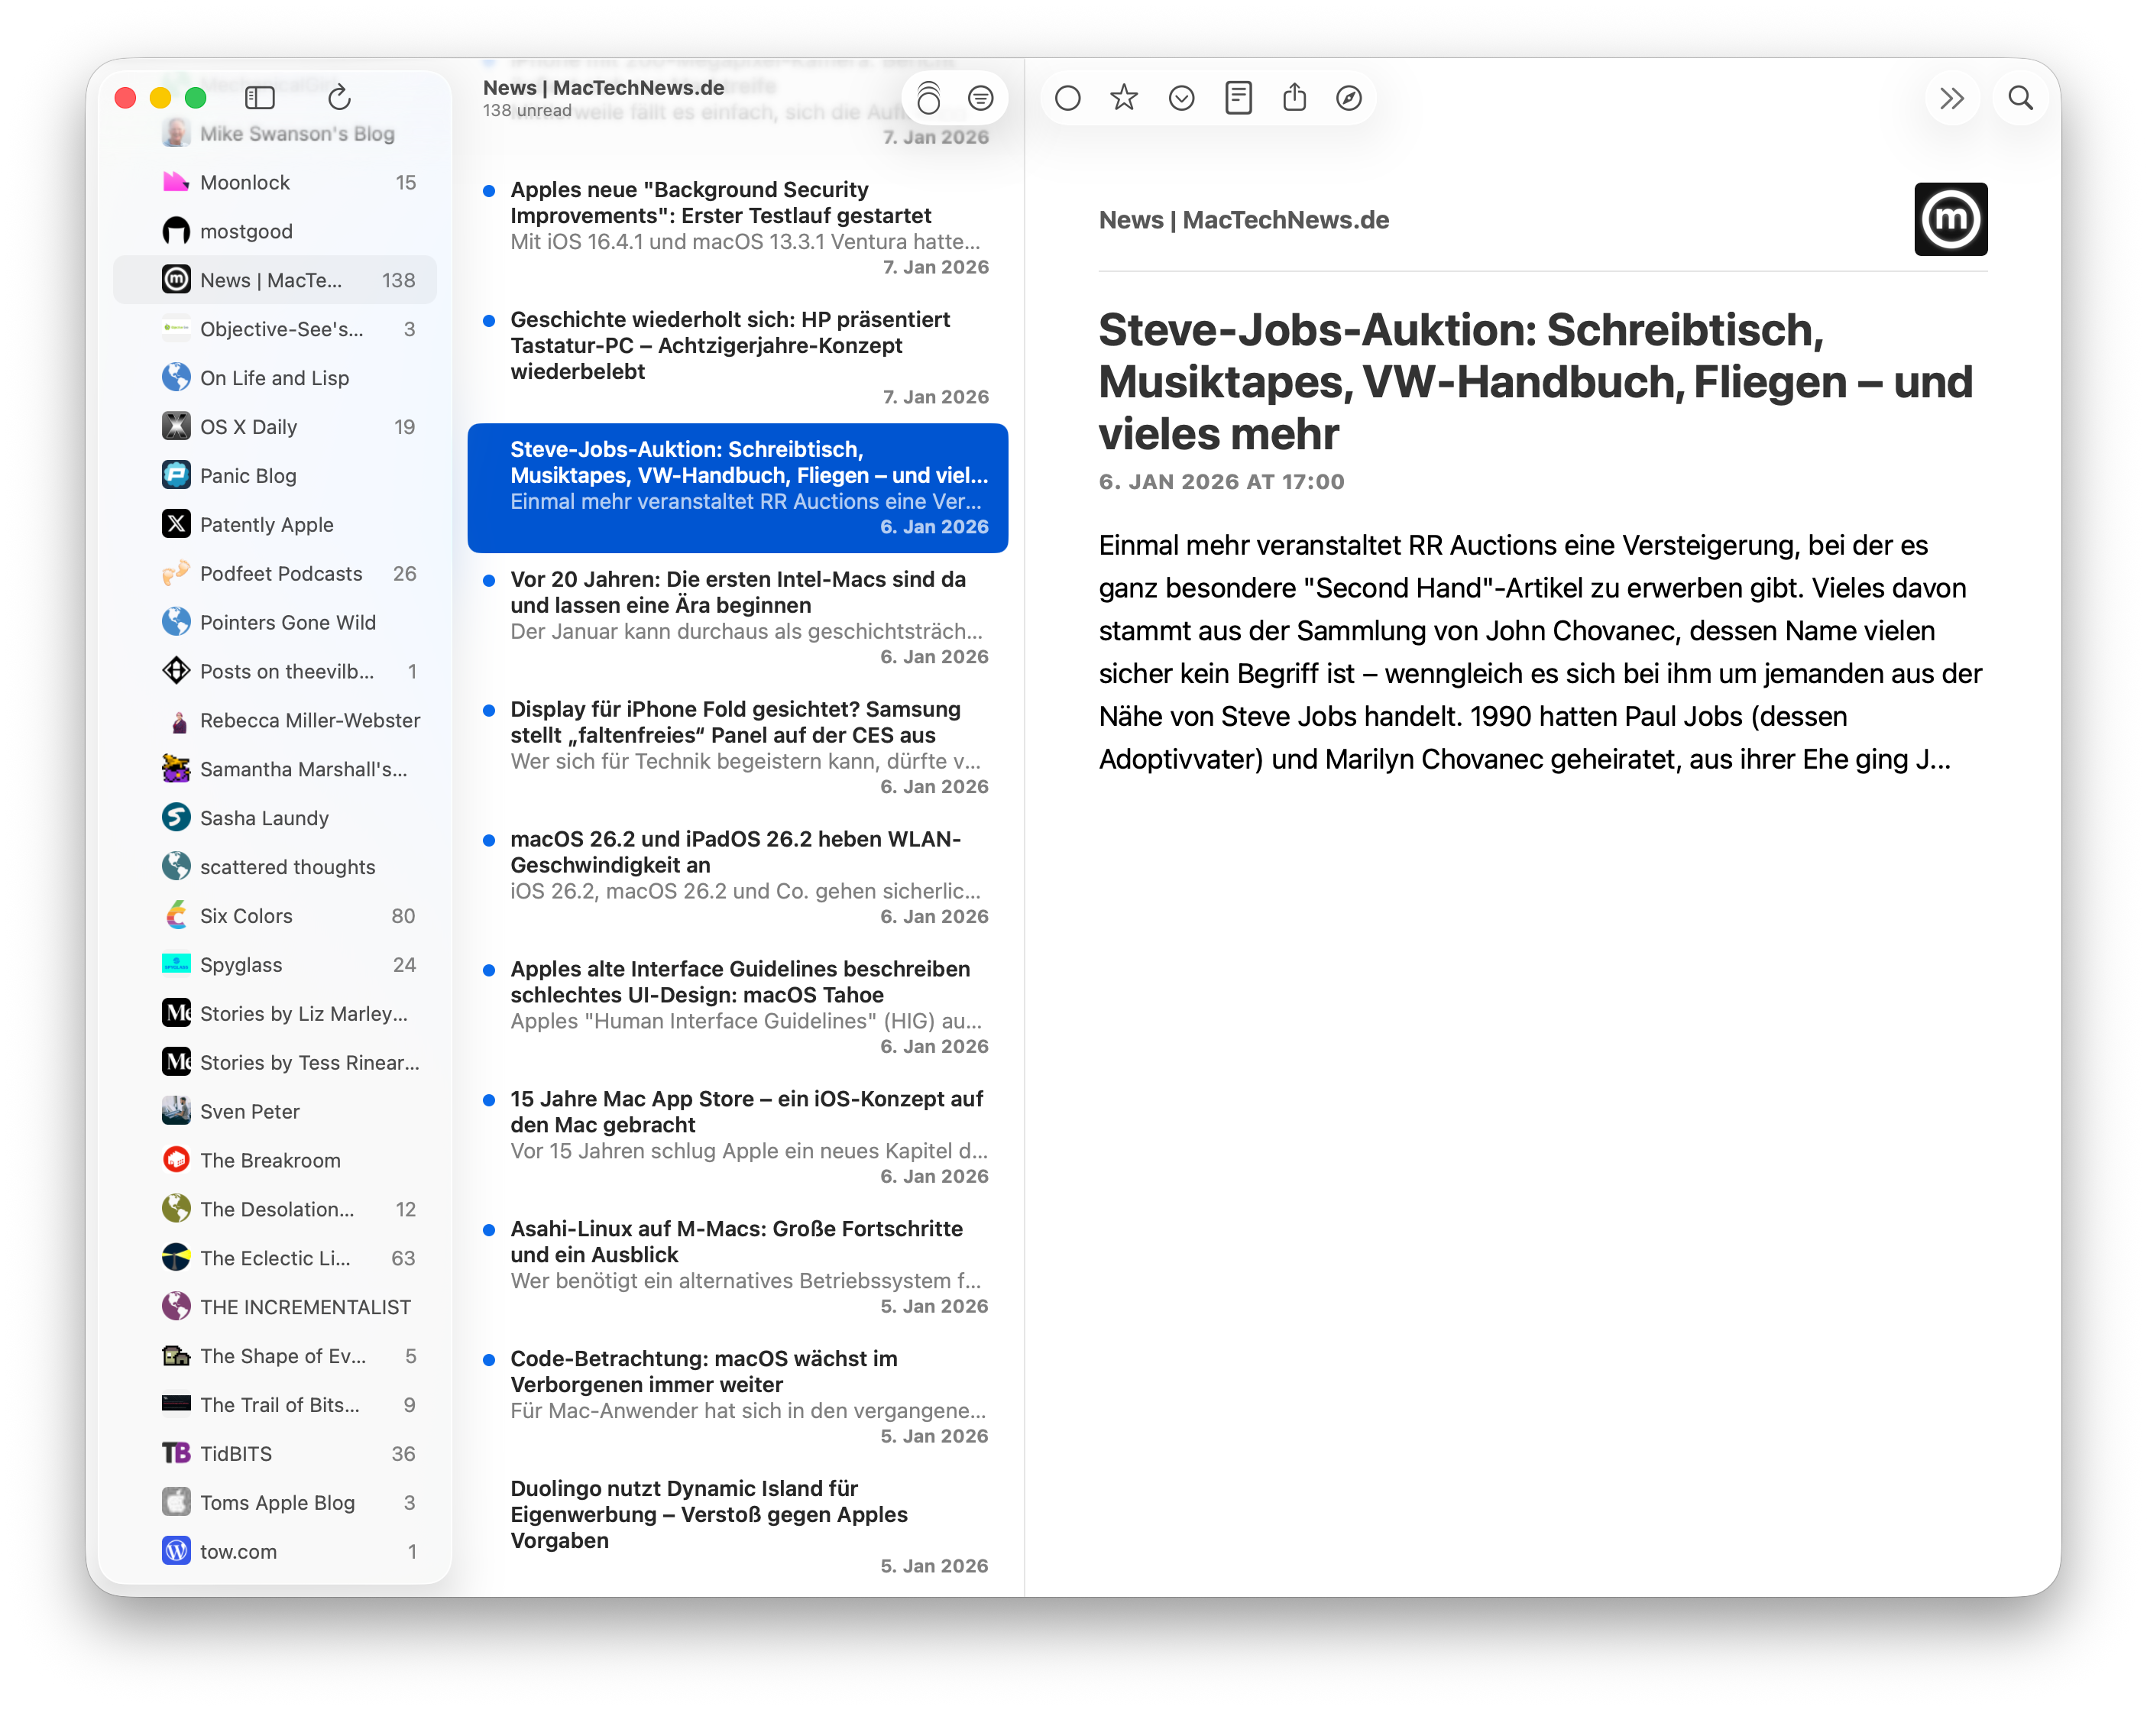The image size is (2147, 1710).
Task: Click the search magnifier icon
Action: point(2019,98)
